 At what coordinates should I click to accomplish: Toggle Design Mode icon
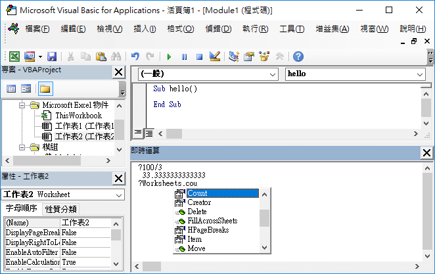[x=215, y=57]
